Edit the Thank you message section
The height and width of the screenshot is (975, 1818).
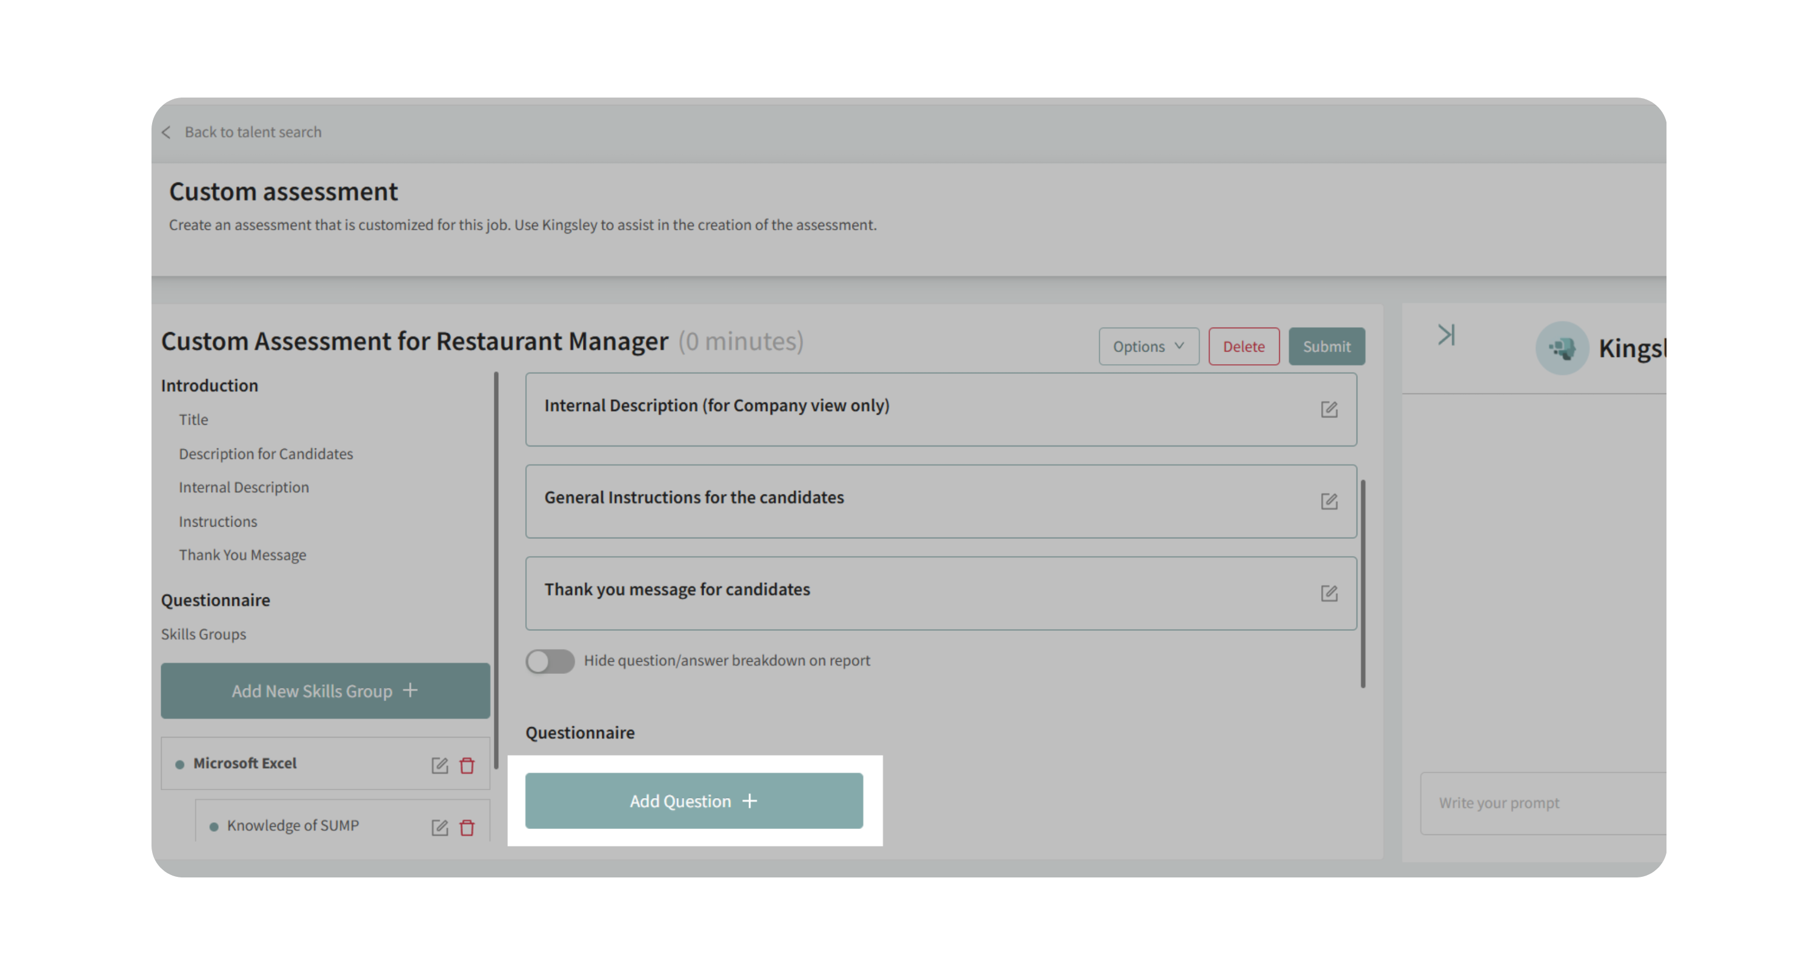point(1329,593)
